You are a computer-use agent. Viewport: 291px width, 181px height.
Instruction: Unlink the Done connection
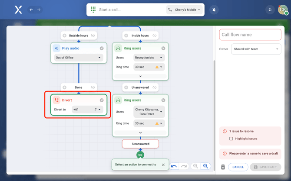(93, 87)
